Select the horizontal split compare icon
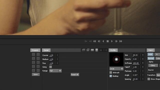Viewport: 160px width, 90px height. (96, 50)
